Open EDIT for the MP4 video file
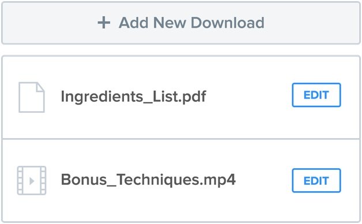362x224 pixels. [x=316, y=180]
